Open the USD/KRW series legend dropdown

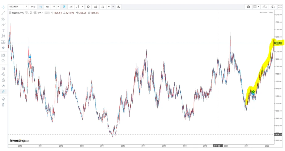[x=43, y=13]
